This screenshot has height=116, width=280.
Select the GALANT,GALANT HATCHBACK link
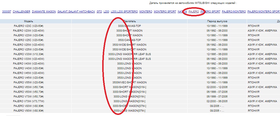coord(76,12)
